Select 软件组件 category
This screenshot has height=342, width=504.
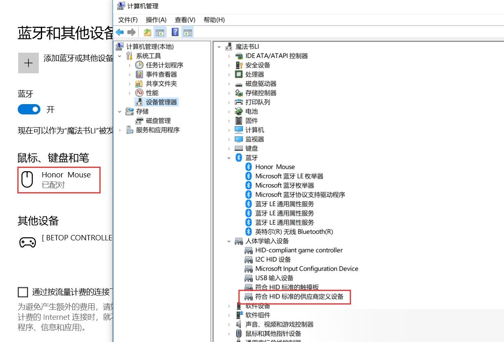coord(258,315)
